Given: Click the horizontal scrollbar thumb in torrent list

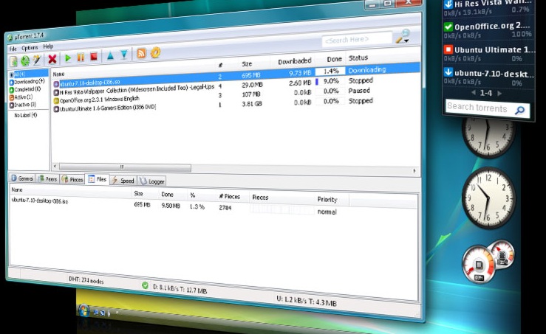Looking at the screenshot, I should (125, 167).
